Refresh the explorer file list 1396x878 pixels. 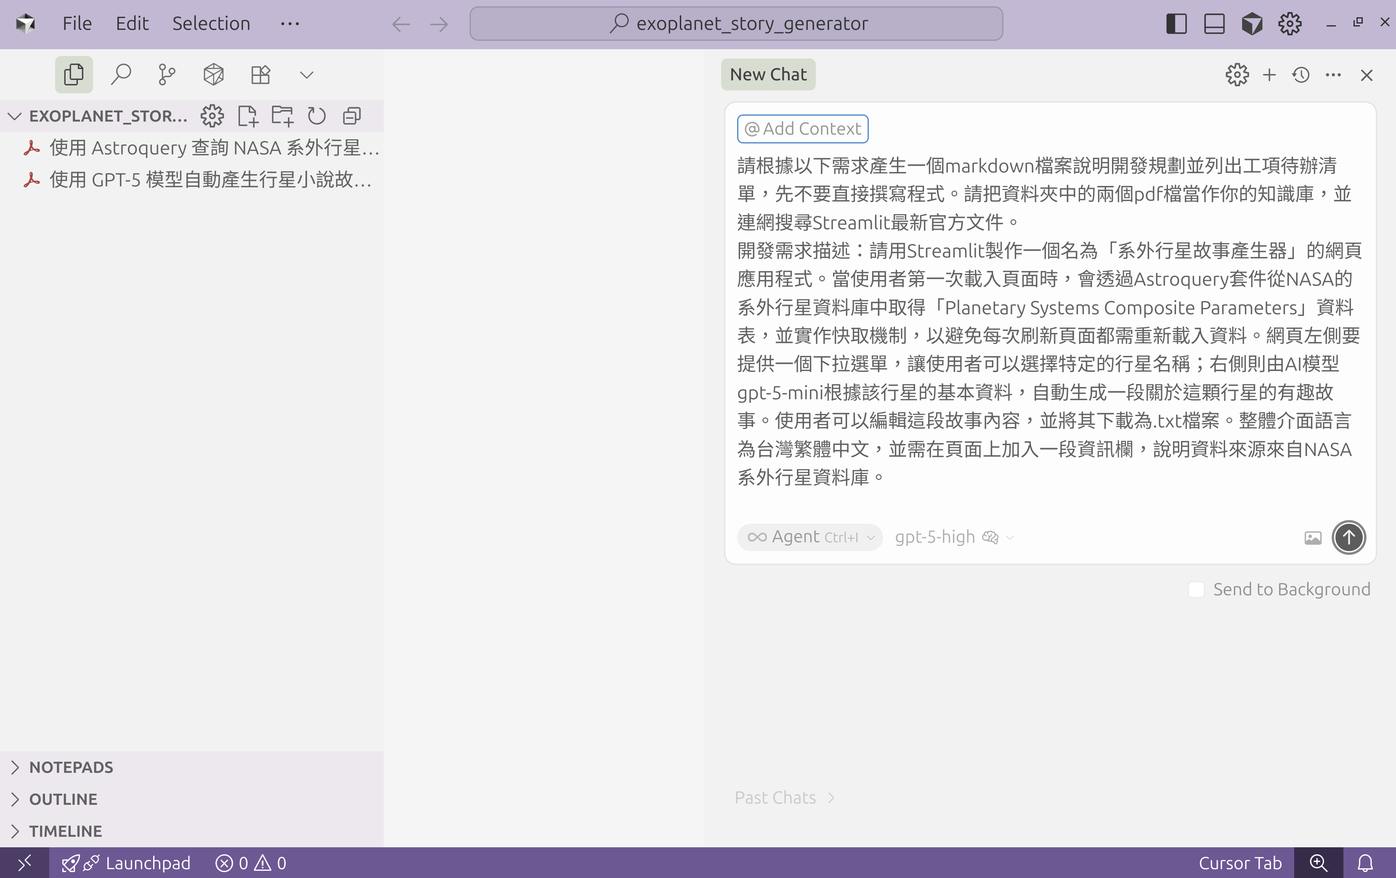pos(316,116)
